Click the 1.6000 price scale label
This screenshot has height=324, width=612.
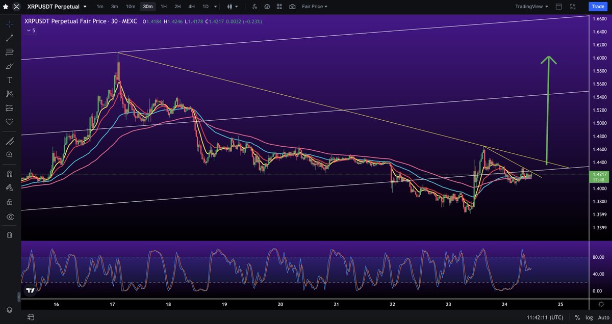pos(599,58)
